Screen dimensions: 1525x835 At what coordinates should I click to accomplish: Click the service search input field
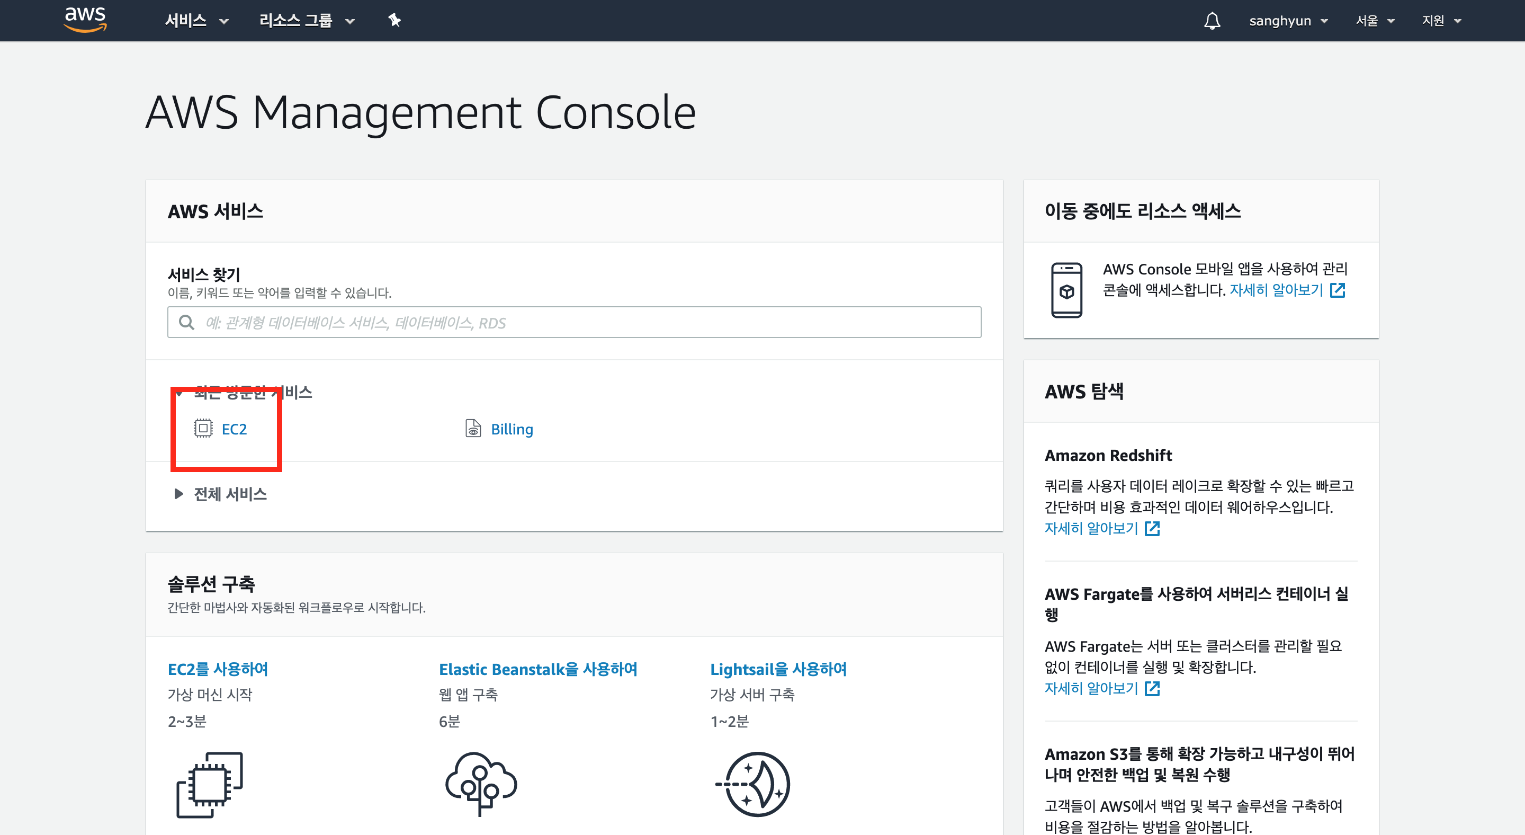(x=574, y=323)
